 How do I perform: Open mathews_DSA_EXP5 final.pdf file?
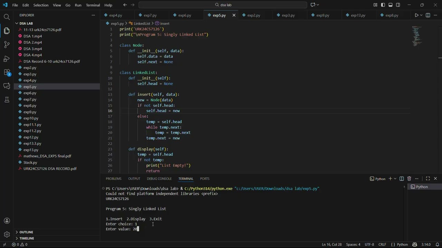[47, 156]
